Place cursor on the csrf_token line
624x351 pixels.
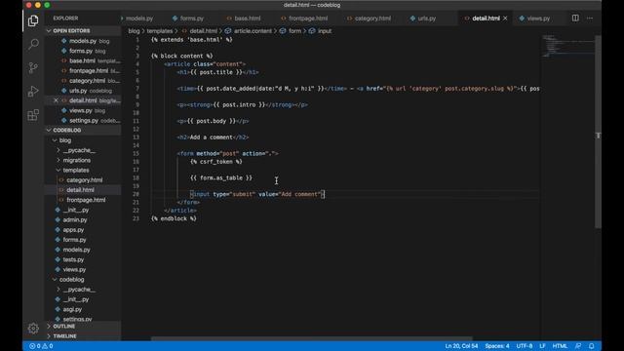tap(216, 162)
